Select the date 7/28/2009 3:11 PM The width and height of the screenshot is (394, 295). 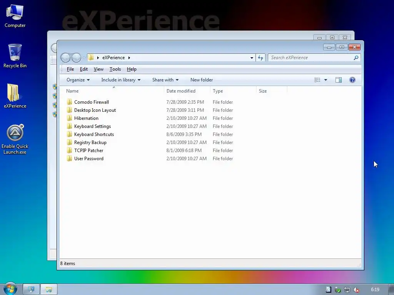click(185, 110)
